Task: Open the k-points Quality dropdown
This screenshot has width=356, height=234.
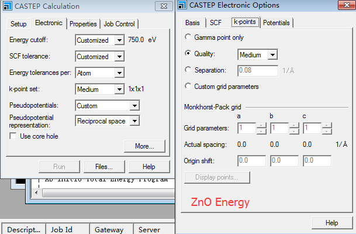Action: (272, 55)
